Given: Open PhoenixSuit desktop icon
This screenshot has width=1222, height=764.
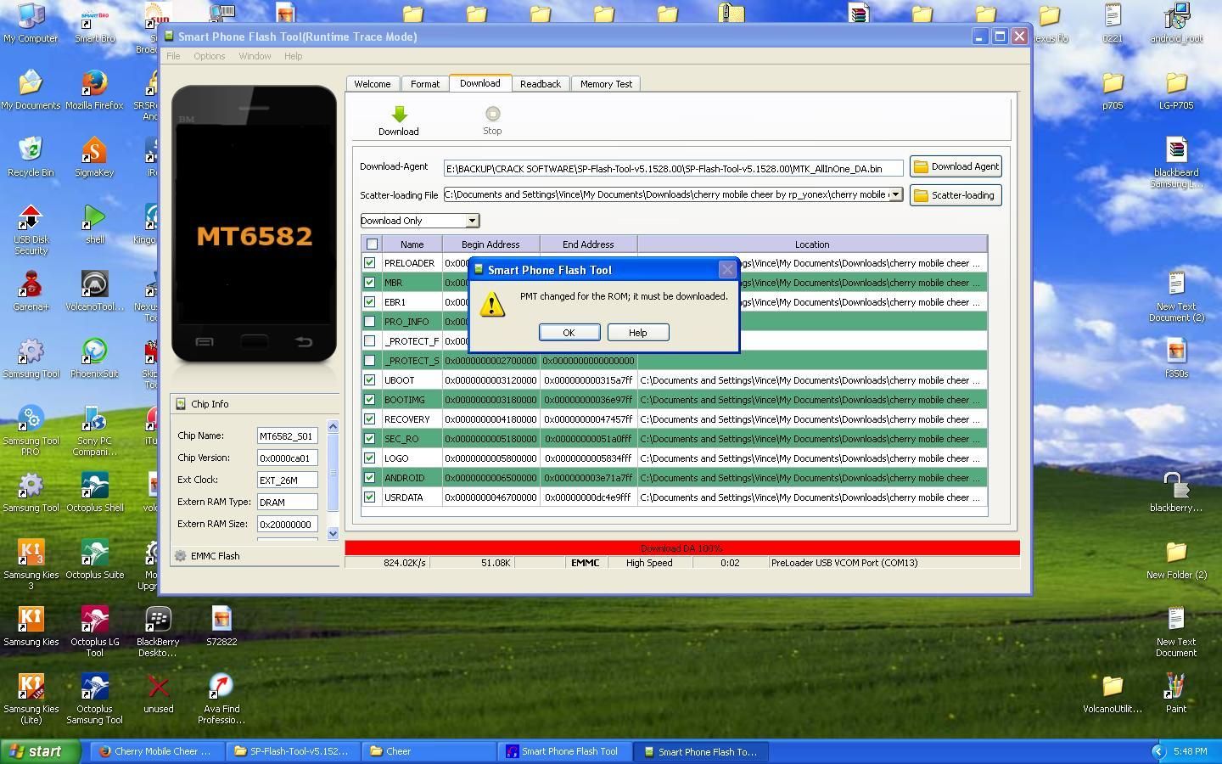Looking at the screenshot, I should coord(94,351).
